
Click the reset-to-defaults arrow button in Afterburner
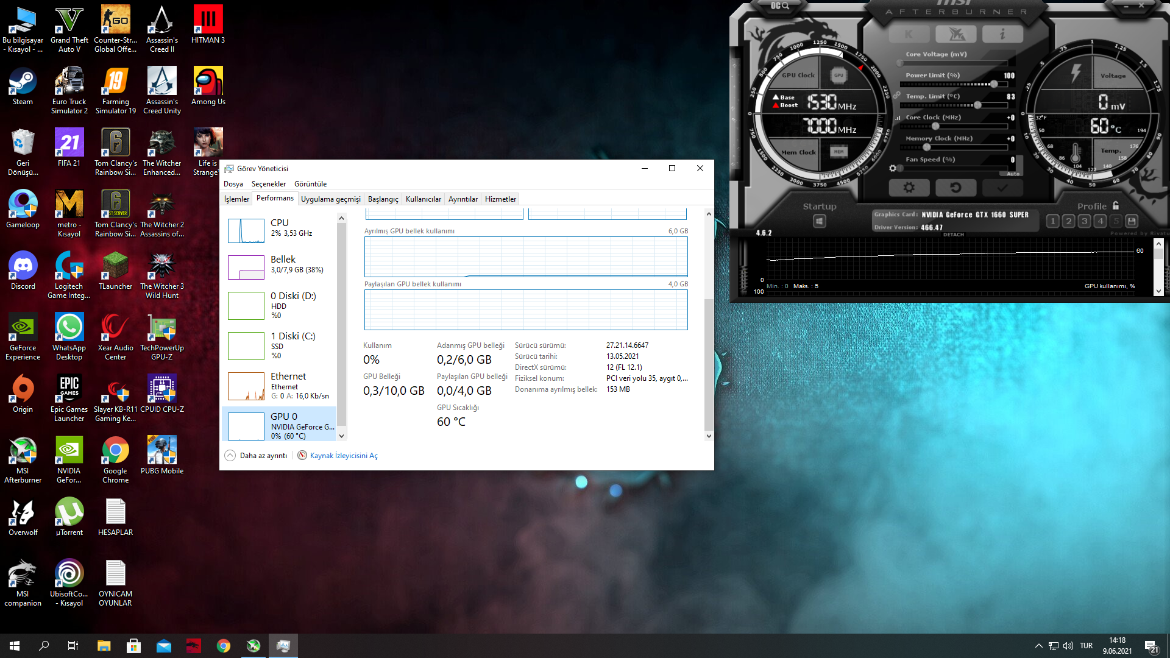pyautogui.click(x=955, y=188)
